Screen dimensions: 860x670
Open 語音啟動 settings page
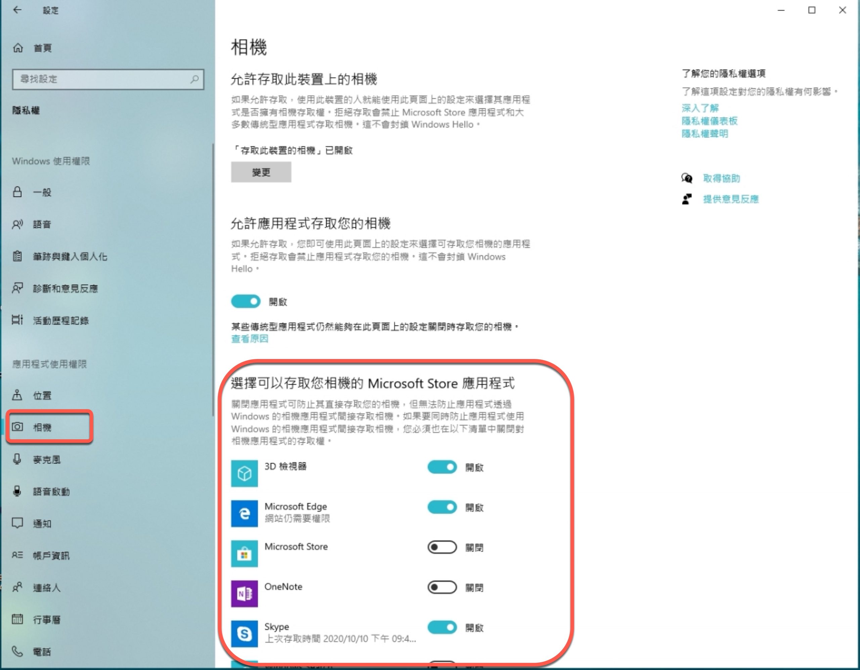[51, 491]
